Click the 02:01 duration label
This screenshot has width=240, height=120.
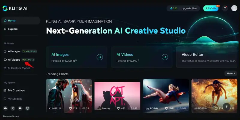[183, 108]
